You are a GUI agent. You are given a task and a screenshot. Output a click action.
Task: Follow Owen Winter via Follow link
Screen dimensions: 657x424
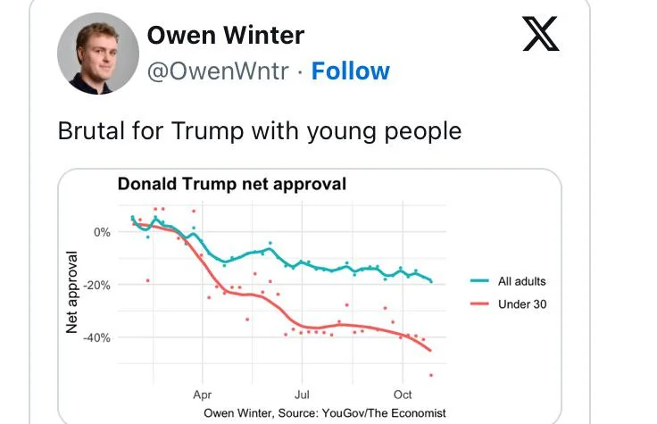tap(350, 71)
